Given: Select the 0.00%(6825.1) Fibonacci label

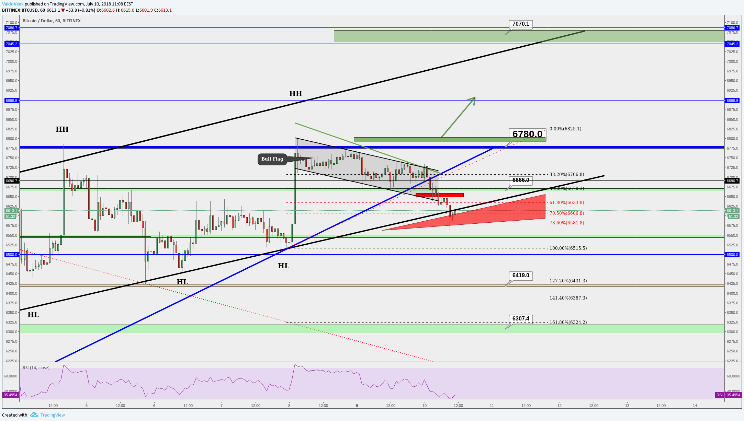Looking at the screenshot, I should (x=565, y=129).
